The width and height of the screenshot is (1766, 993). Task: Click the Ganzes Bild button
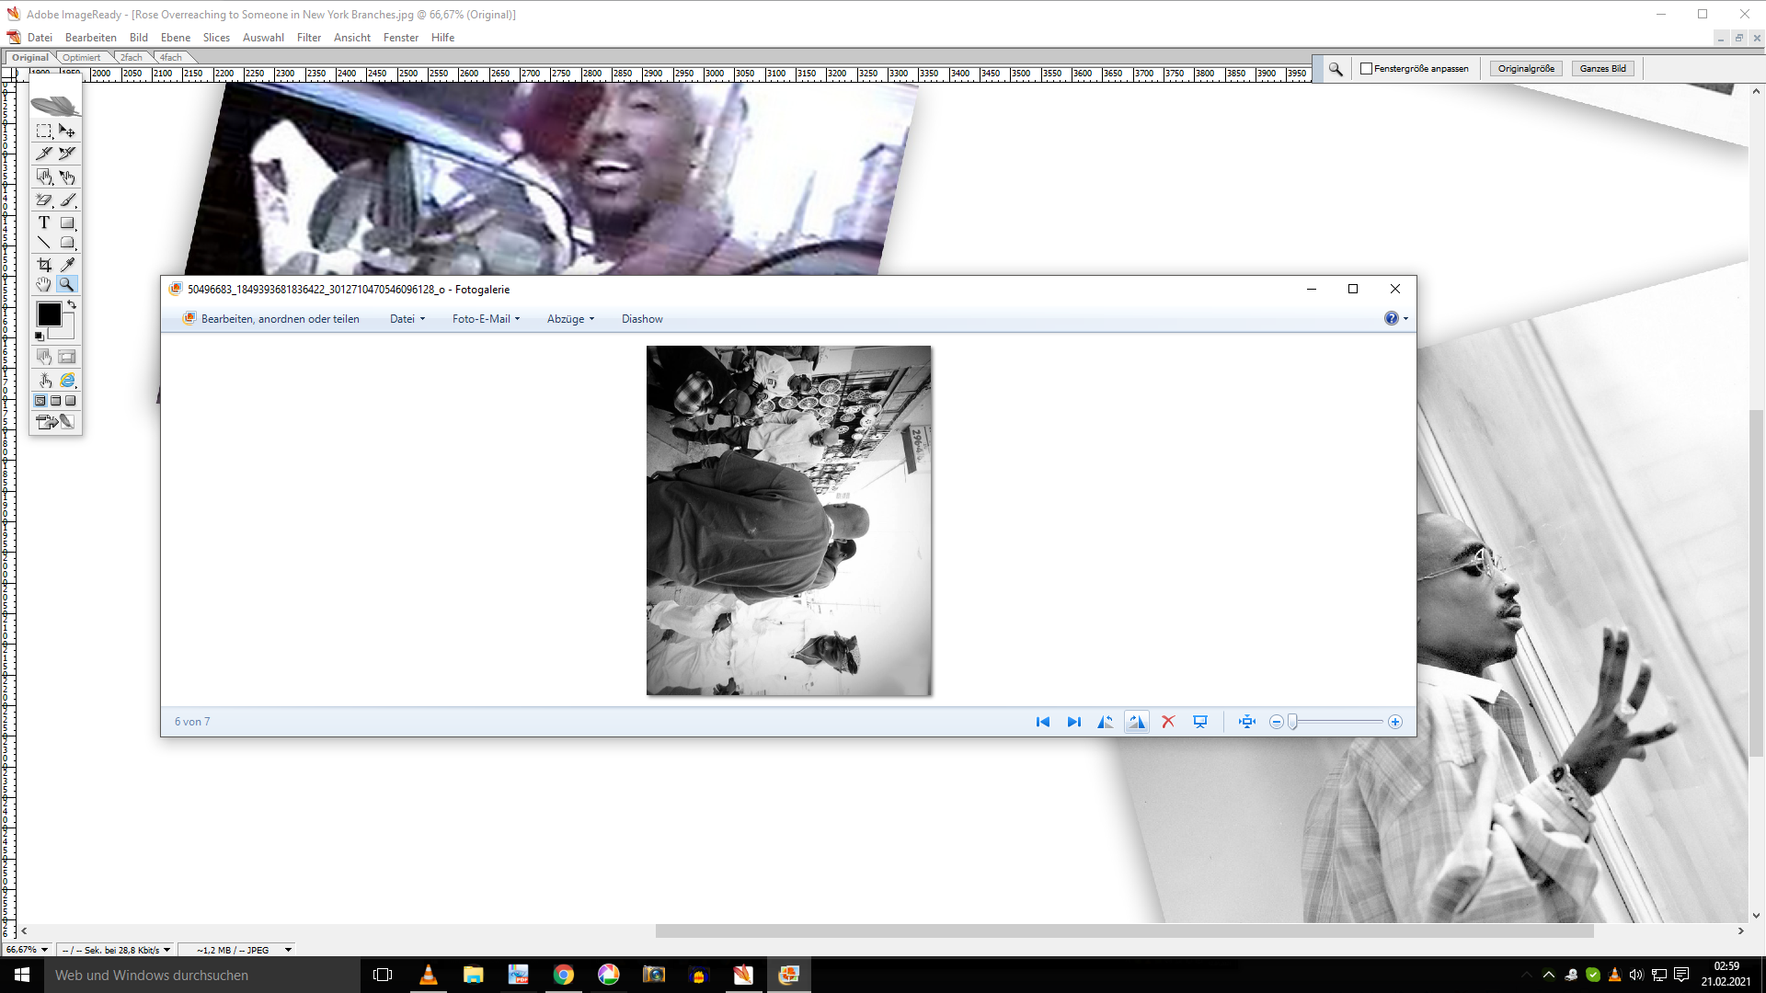tap(1602, 69)
